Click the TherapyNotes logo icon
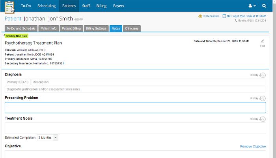Viewport: 276px width, 158px height. (9, 7)
